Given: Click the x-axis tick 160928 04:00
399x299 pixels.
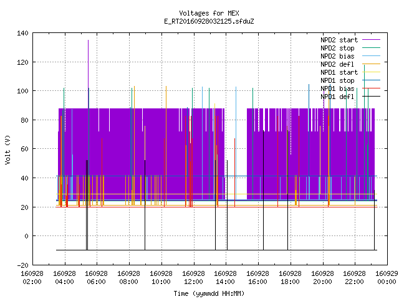Looking at the screenshot, I should tap(64, 278).
